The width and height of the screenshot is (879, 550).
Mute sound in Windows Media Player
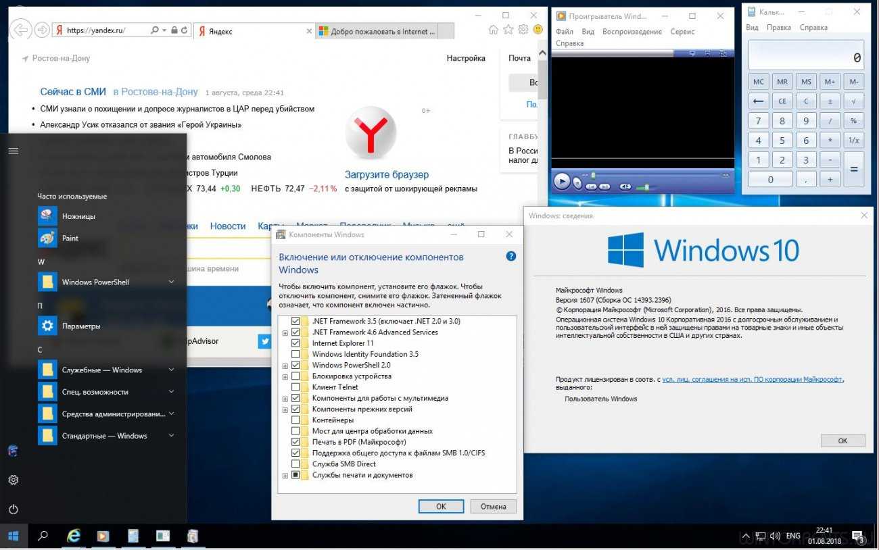[x=625, y=186]
